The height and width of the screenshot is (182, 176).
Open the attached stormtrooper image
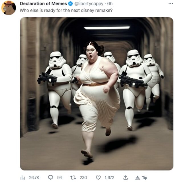[x=96, y=94]
